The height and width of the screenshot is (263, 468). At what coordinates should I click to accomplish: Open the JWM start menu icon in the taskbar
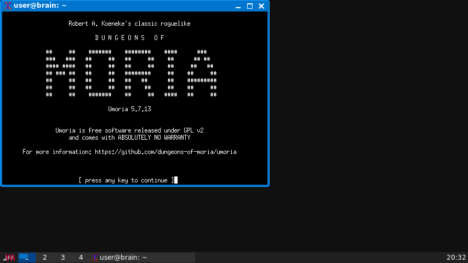click(9, 258)
